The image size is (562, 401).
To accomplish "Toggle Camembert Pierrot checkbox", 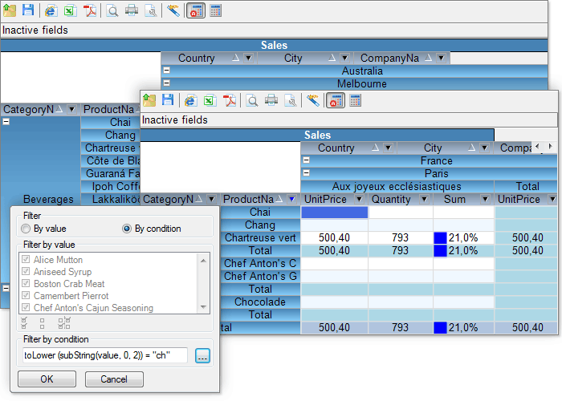I will point(26,296).
